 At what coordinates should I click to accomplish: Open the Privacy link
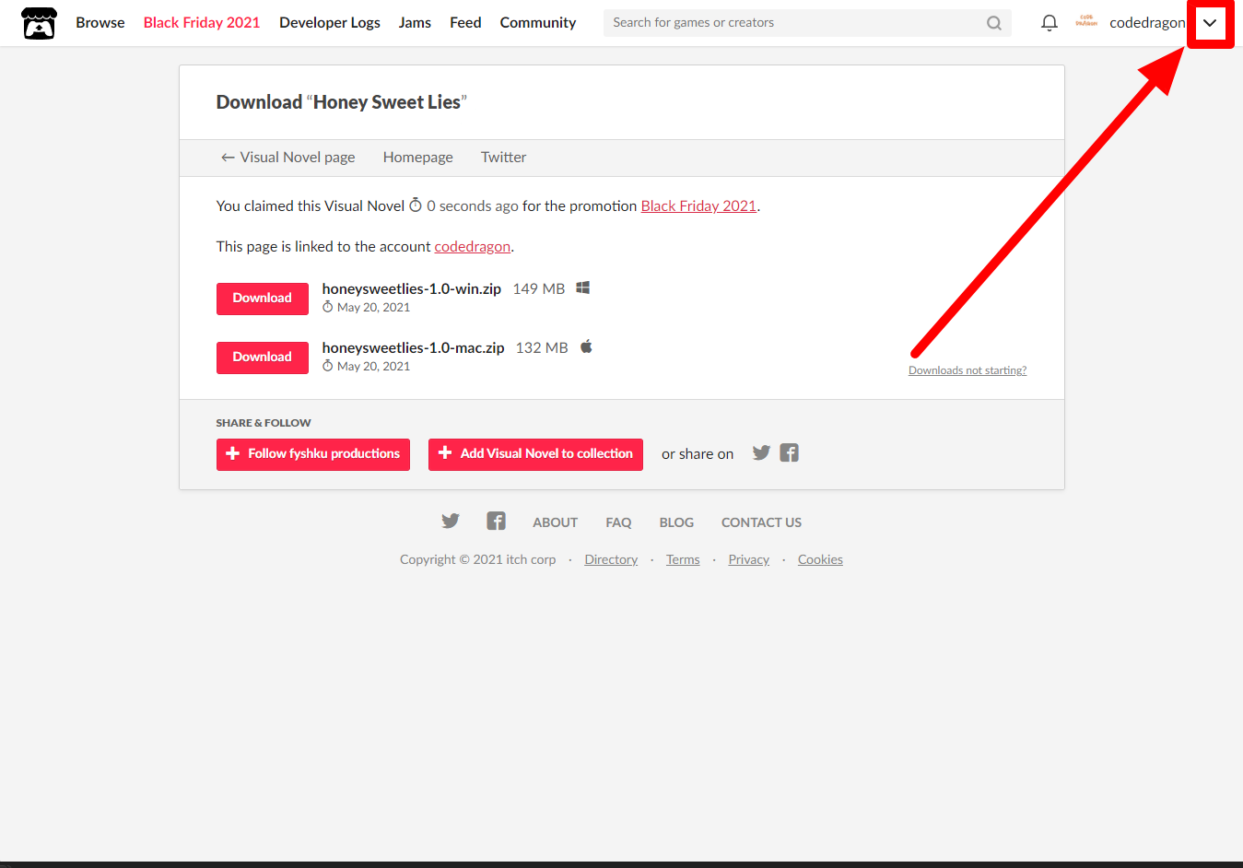pos(749,559)
